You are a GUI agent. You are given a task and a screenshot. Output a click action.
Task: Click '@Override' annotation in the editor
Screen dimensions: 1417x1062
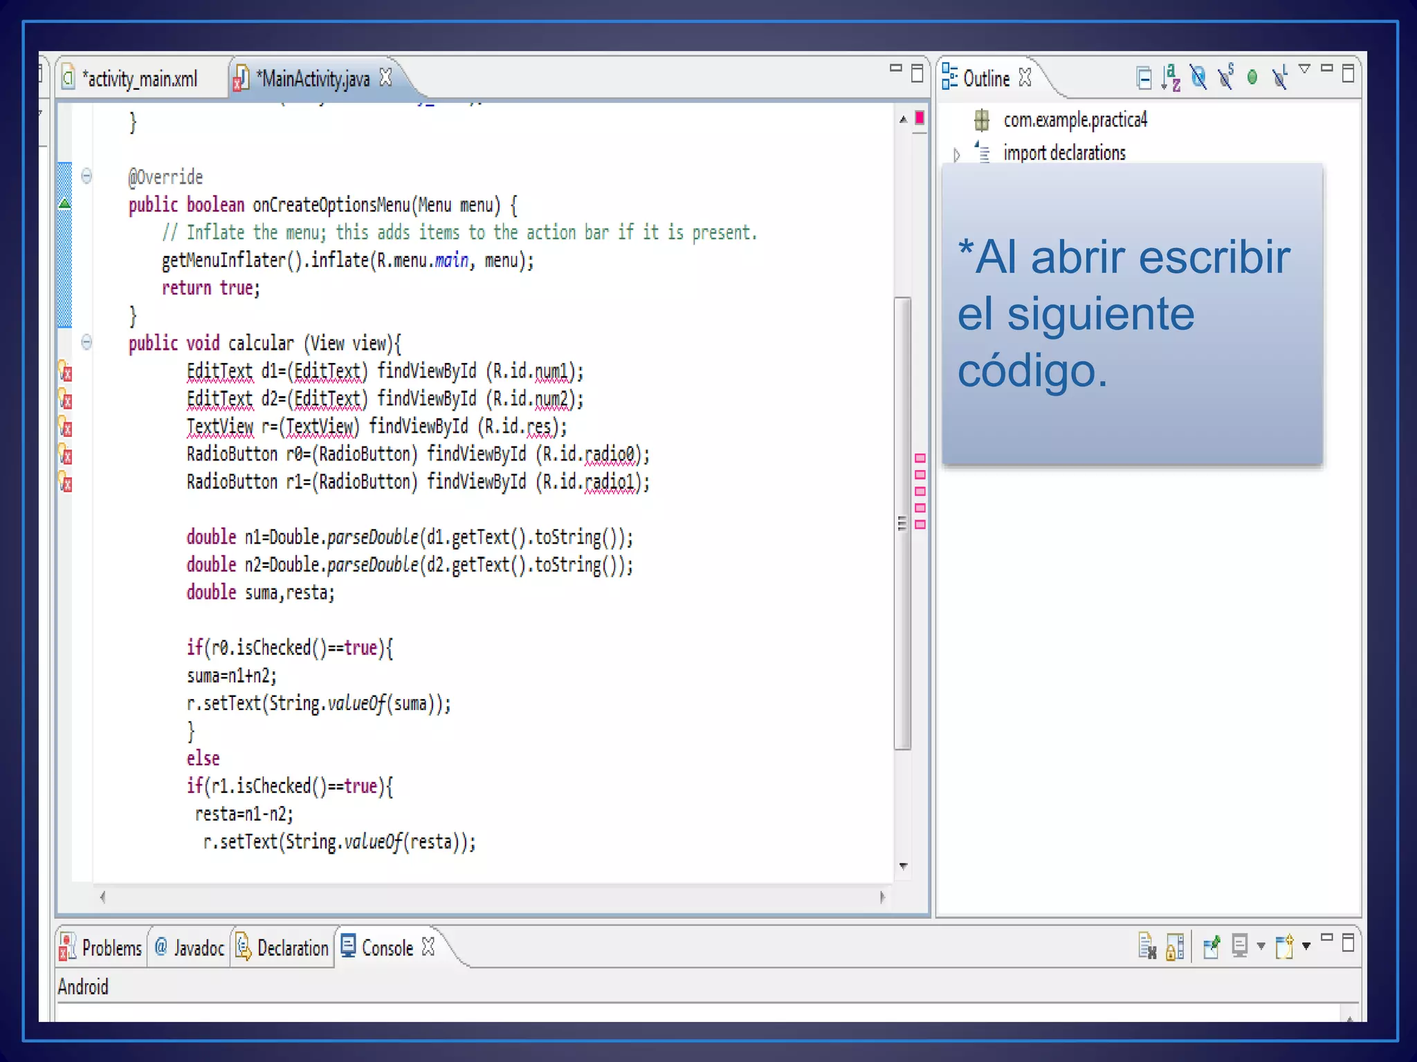point(165,177)
